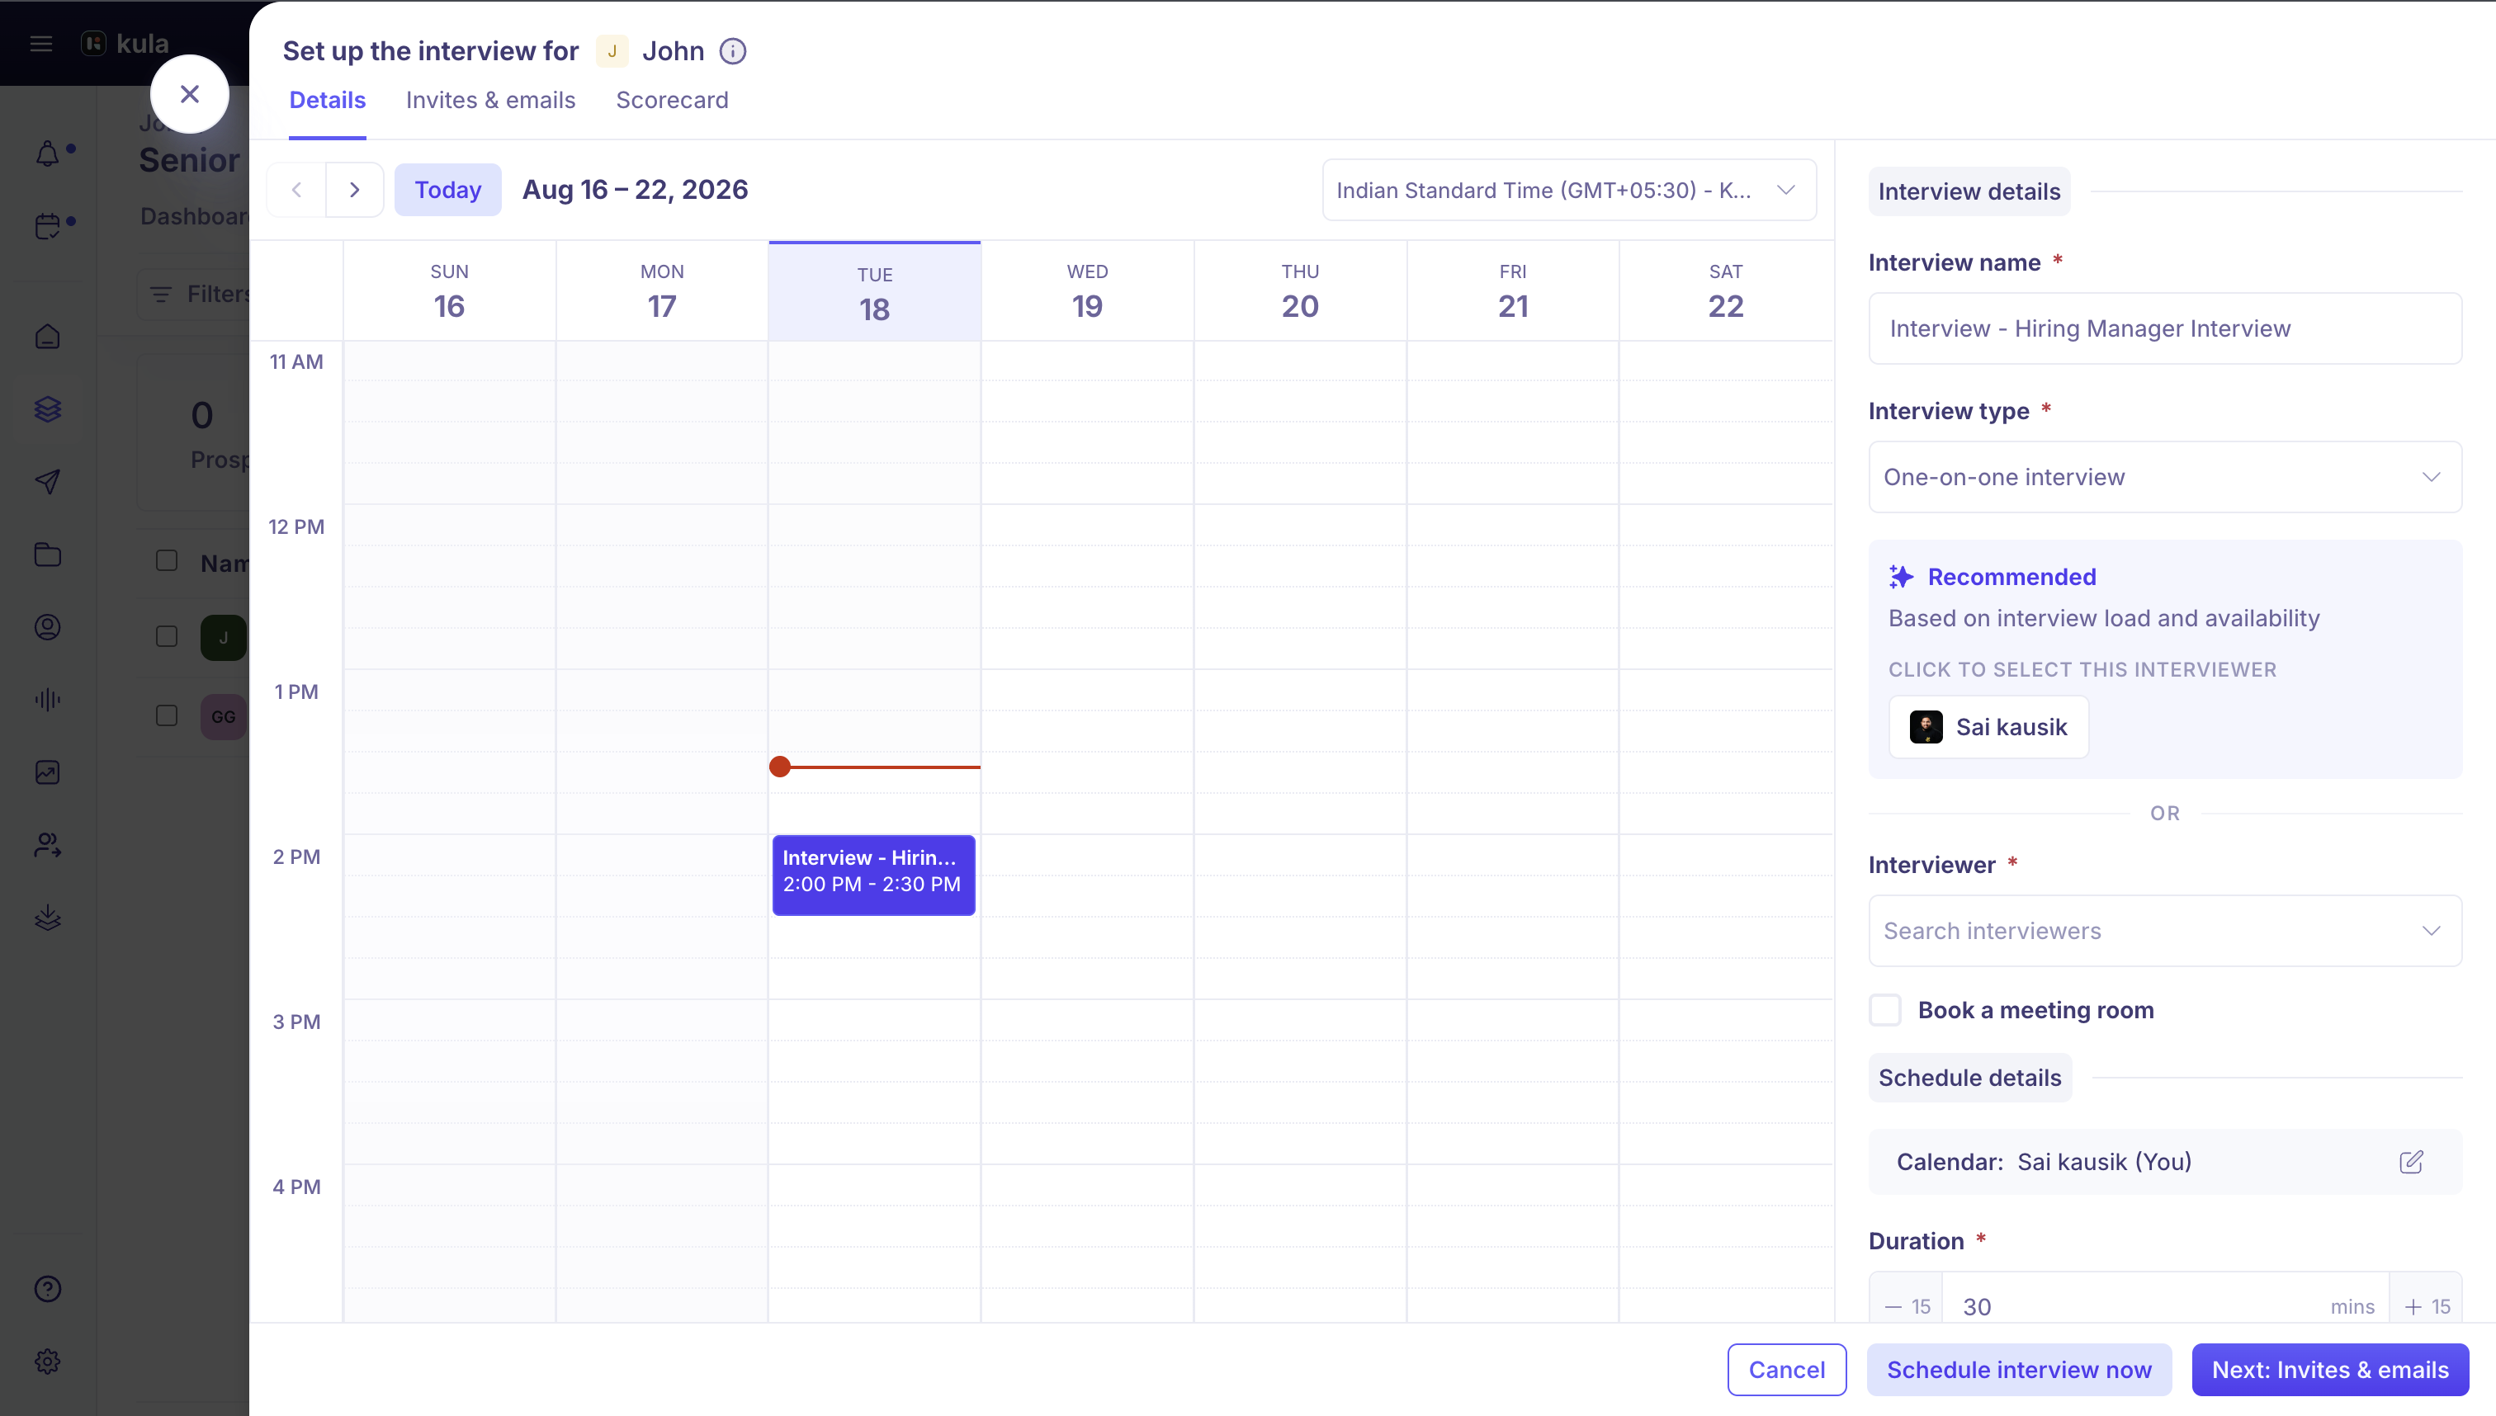Enable Book a meeting room checkbox
The image size is (2496, 1416).
click(1885, 1011)
